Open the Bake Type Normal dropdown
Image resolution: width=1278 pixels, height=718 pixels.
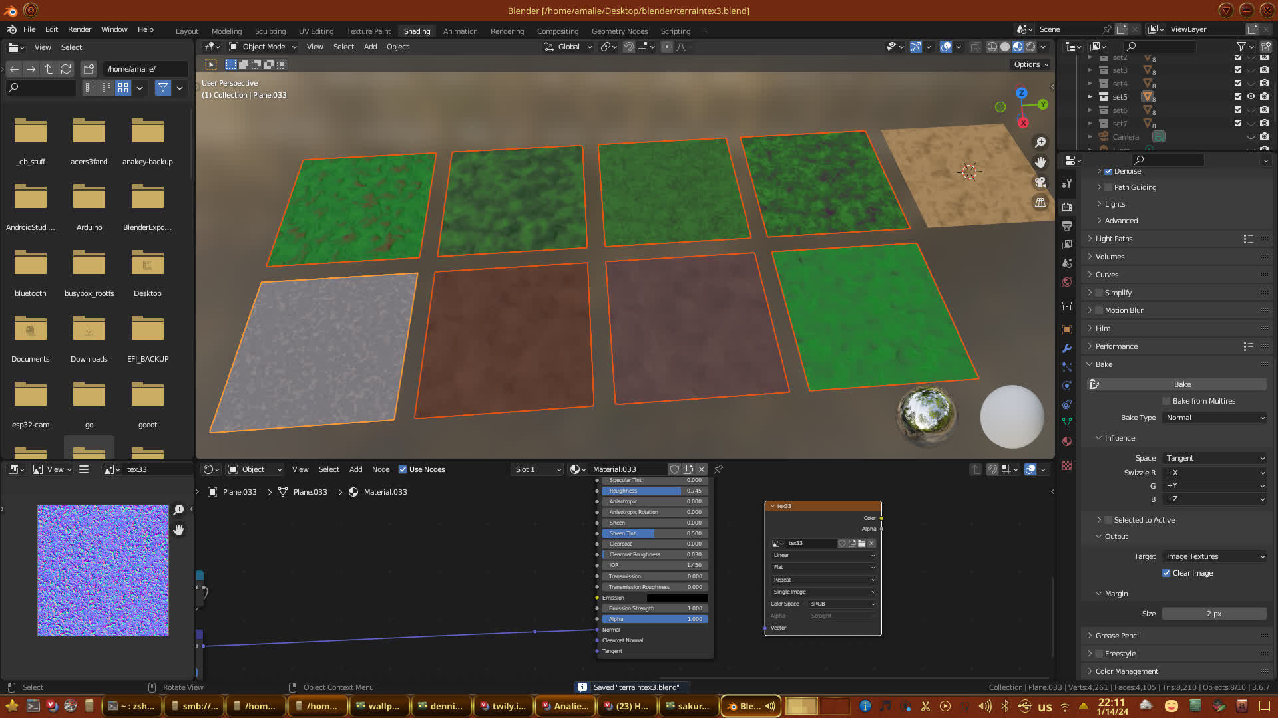point(1215,418)
